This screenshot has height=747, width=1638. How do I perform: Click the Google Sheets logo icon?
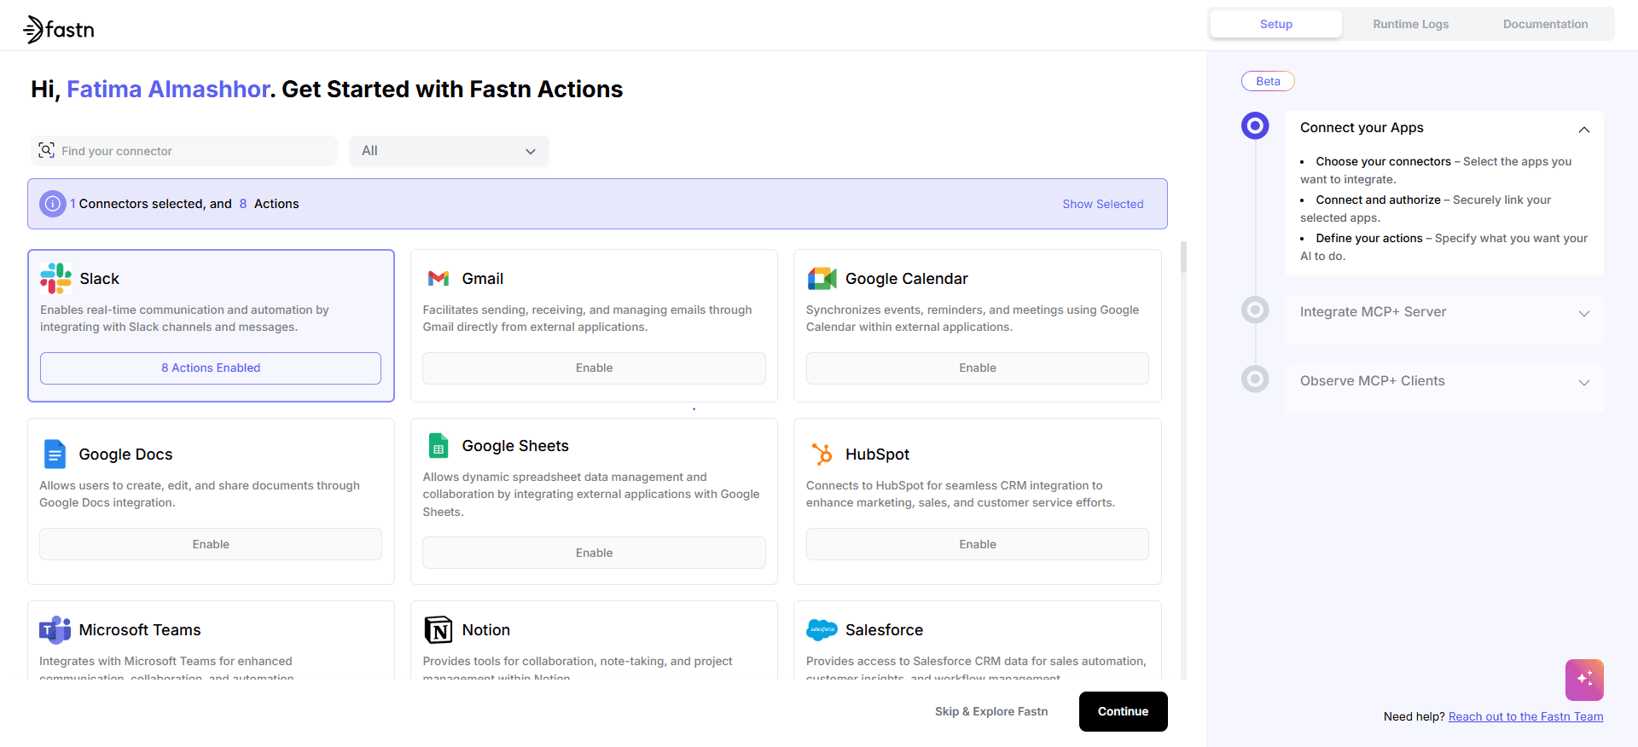tap(439, 445)
